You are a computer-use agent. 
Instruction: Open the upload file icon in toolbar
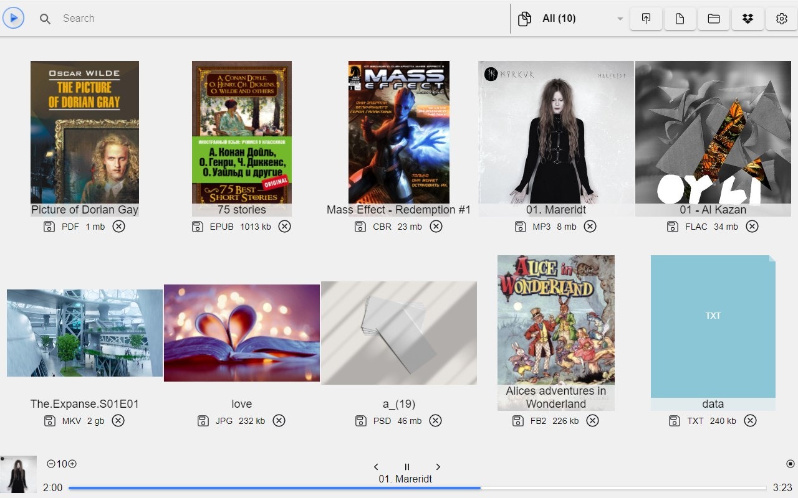646,19
